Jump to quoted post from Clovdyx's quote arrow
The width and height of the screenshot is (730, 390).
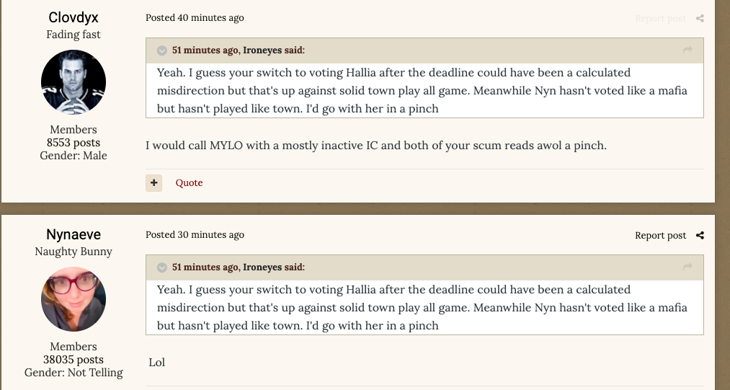point(687,50)
